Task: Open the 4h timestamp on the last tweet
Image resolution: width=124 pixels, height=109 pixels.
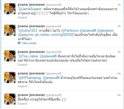Action: (x=119, y=95)
